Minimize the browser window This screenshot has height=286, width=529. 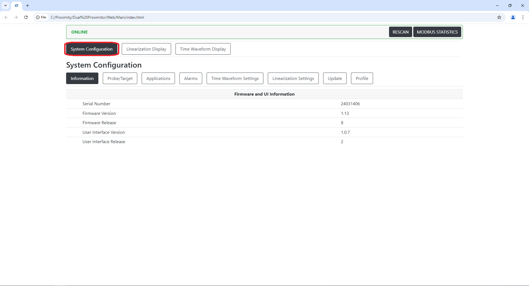pos(497,5)
